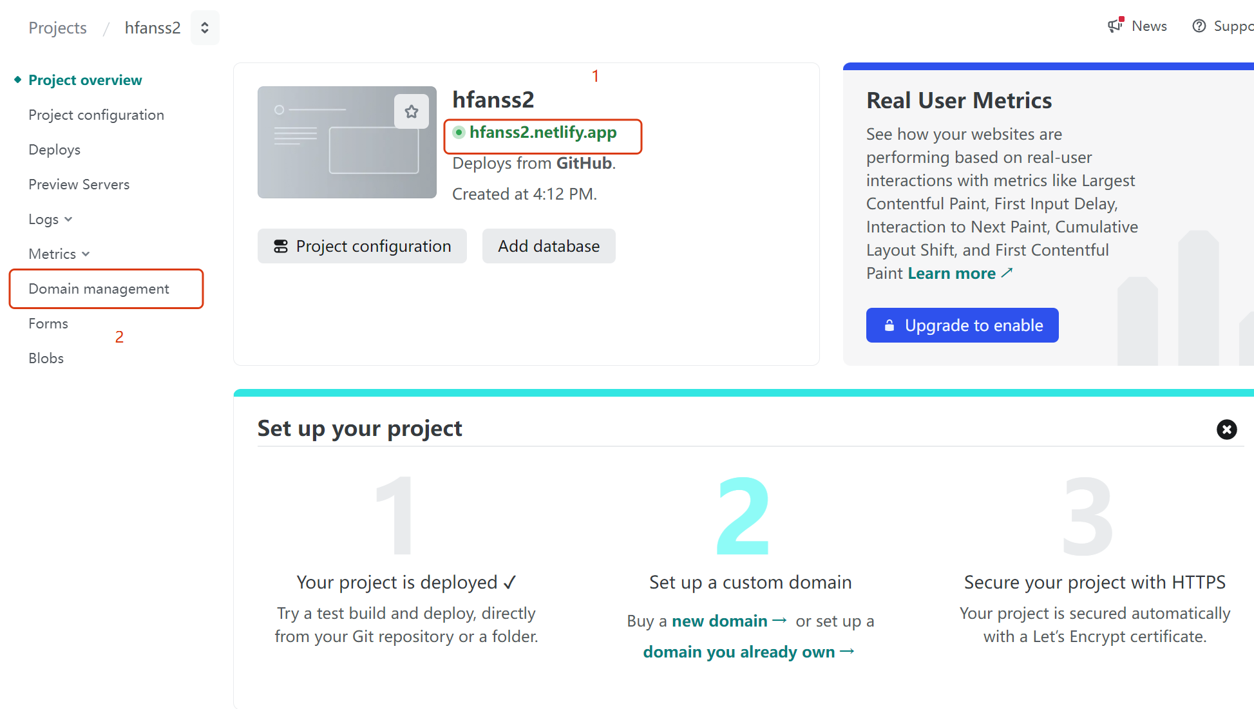Open Learn more about Real User Metrics
Screen dimensions: 1254x709
coord(960,273)
